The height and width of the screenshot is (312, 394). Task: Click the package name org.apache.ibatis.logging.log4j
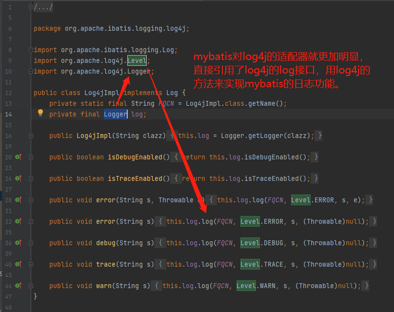[125, 28]
